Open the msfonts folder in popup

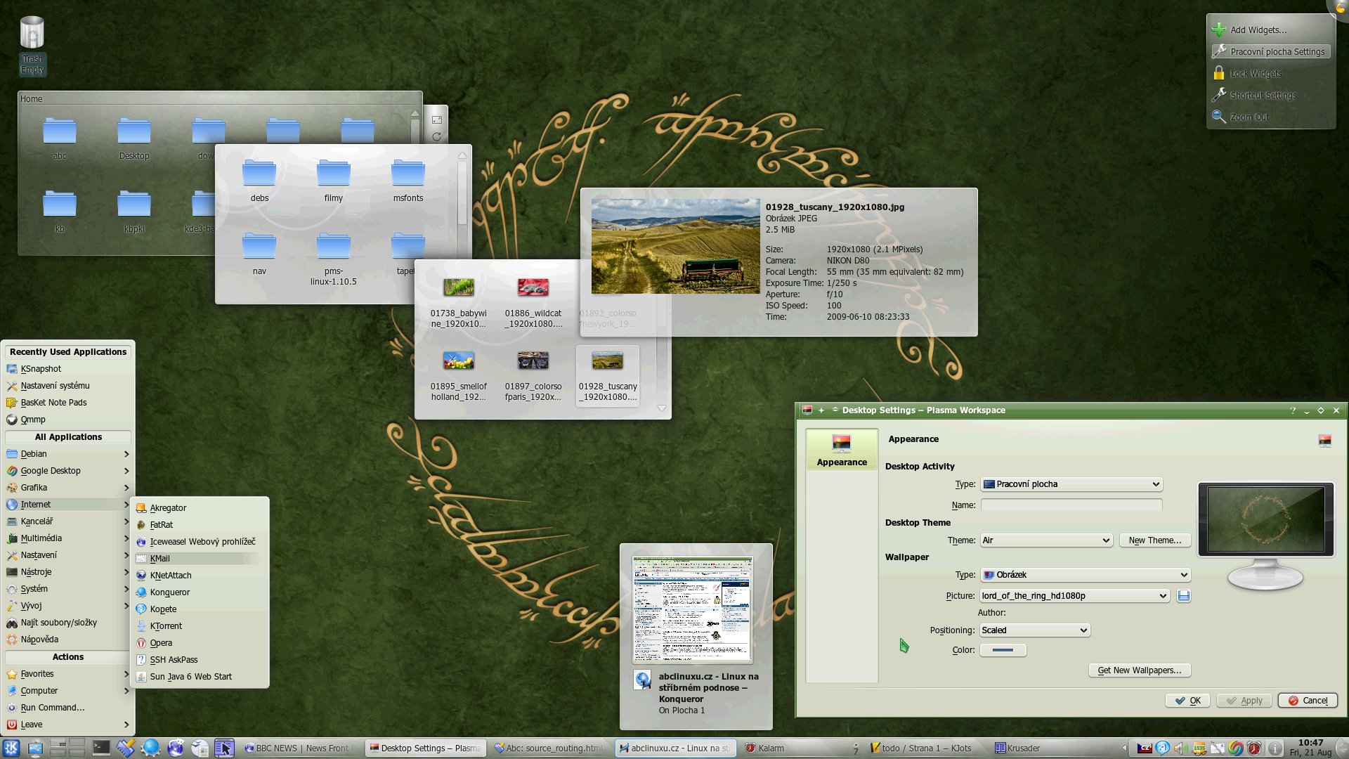tap(408, 181)
